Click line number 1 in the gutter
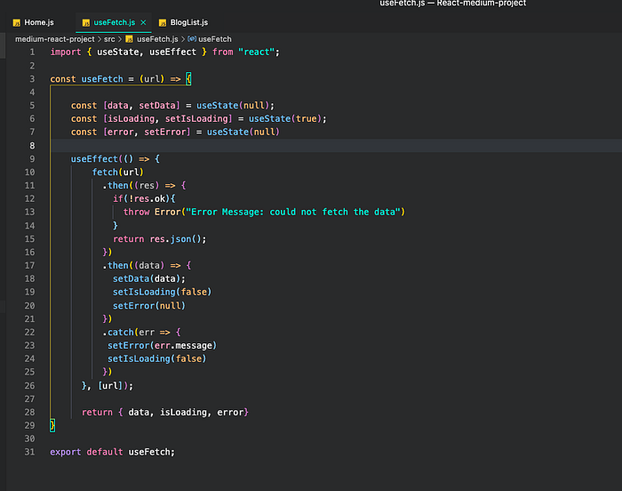 pyautogui.click(x=32, y=52)
